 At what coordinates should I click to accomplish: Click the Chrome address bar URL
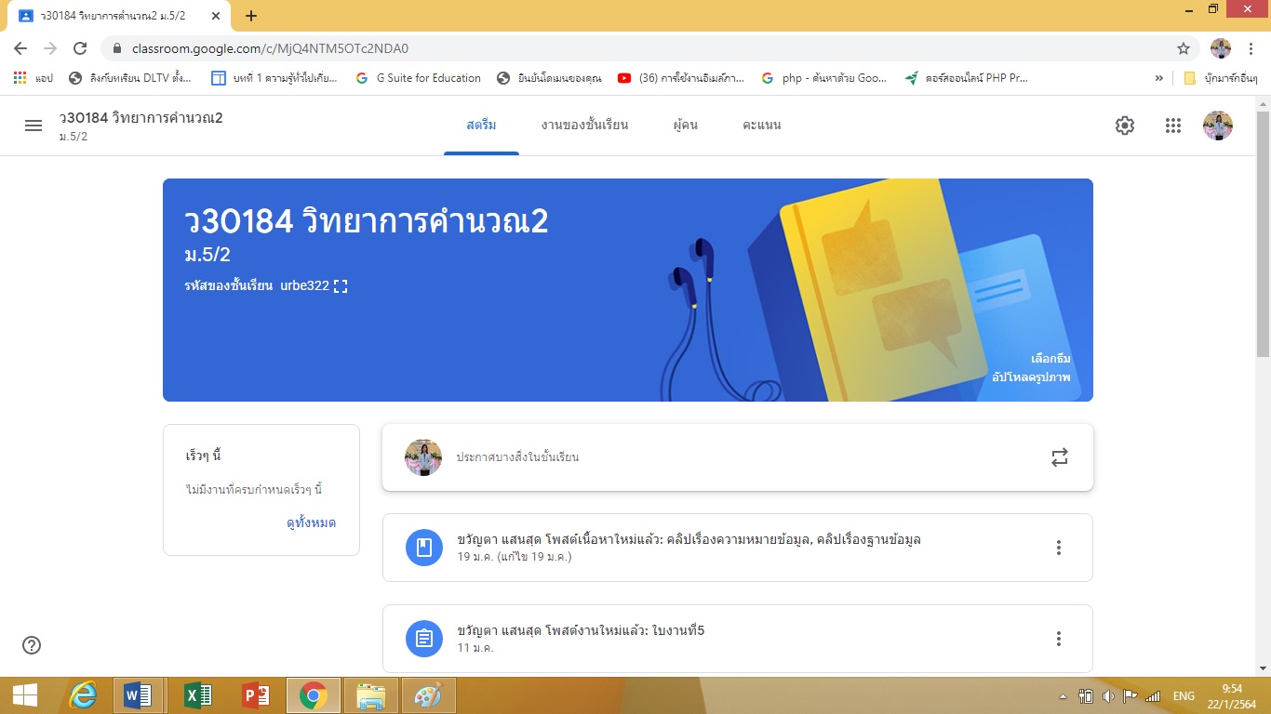(270, 48)
